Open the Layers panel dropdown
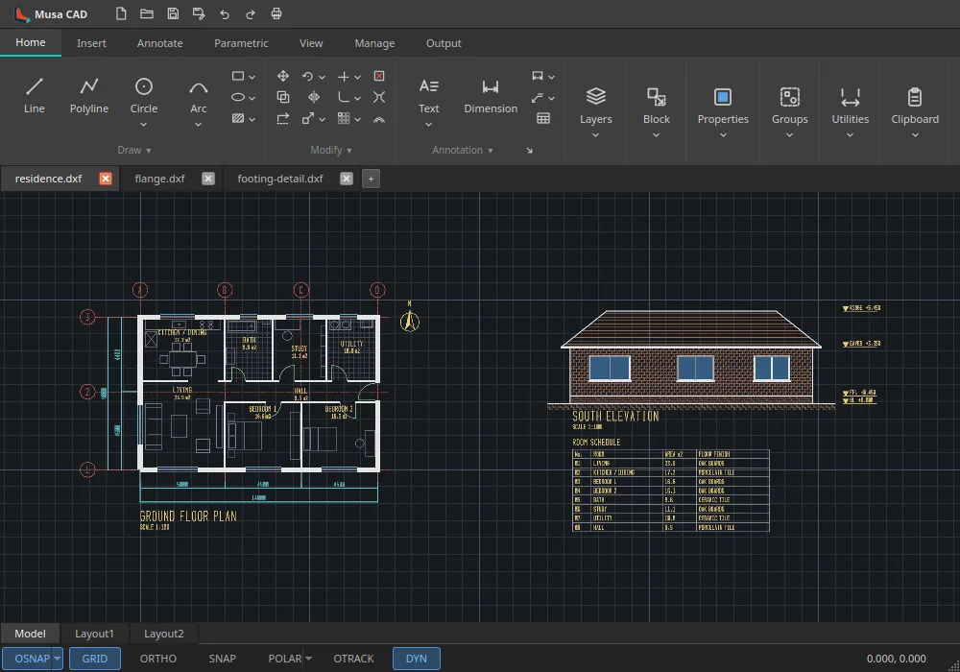 point(596,134)
